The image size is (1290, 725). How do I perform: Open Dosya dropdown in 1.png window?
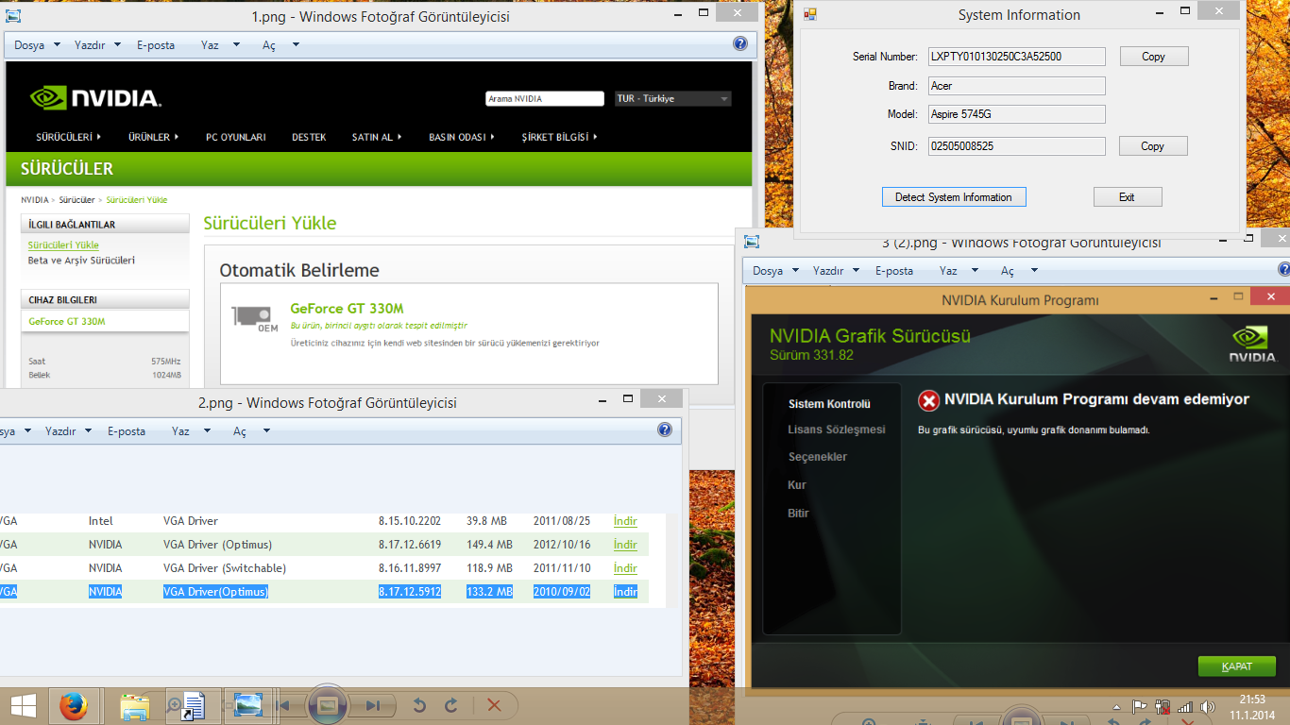[37, 45]
